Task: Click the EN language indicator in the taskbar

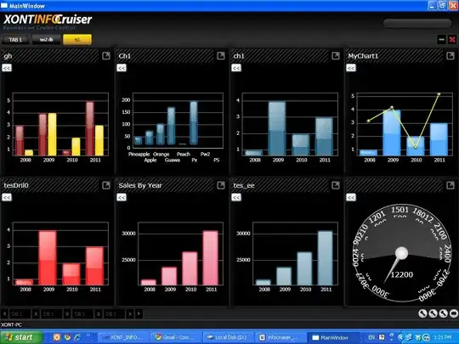Action: 371,337
